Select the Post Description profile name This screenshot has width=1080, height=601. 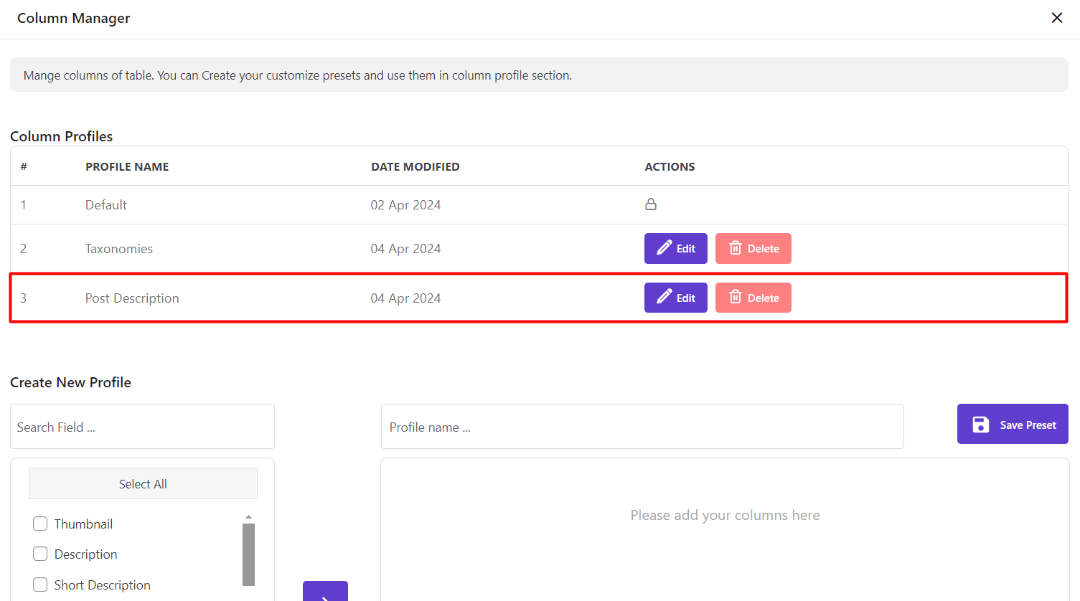click(x=132, y=298)
